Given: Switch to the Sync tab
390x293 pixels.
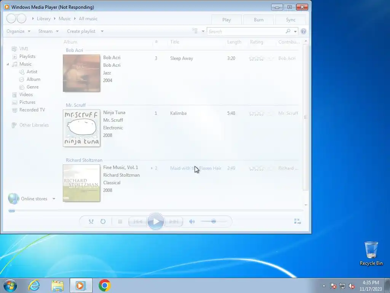Looking at the screenshot, I should (x=291, y=20).
